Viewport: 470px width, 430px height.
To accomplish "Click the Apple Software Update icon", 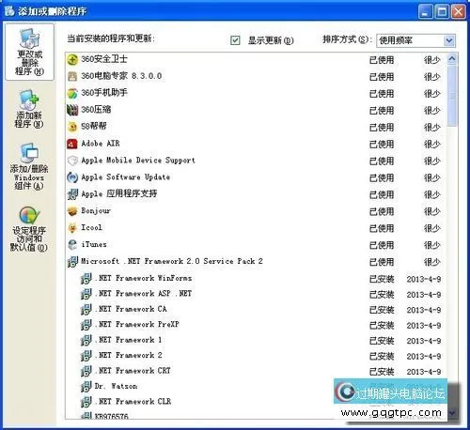I will point(72,177).
